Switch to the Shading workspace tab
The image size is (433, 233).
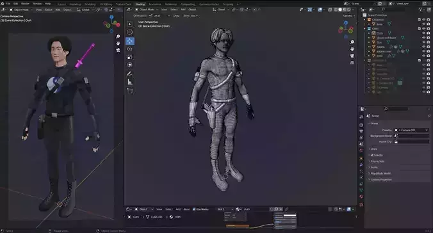coord(140,4)
